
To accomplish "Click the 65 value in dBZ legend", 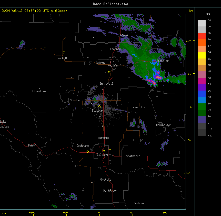I will [209, 33].
